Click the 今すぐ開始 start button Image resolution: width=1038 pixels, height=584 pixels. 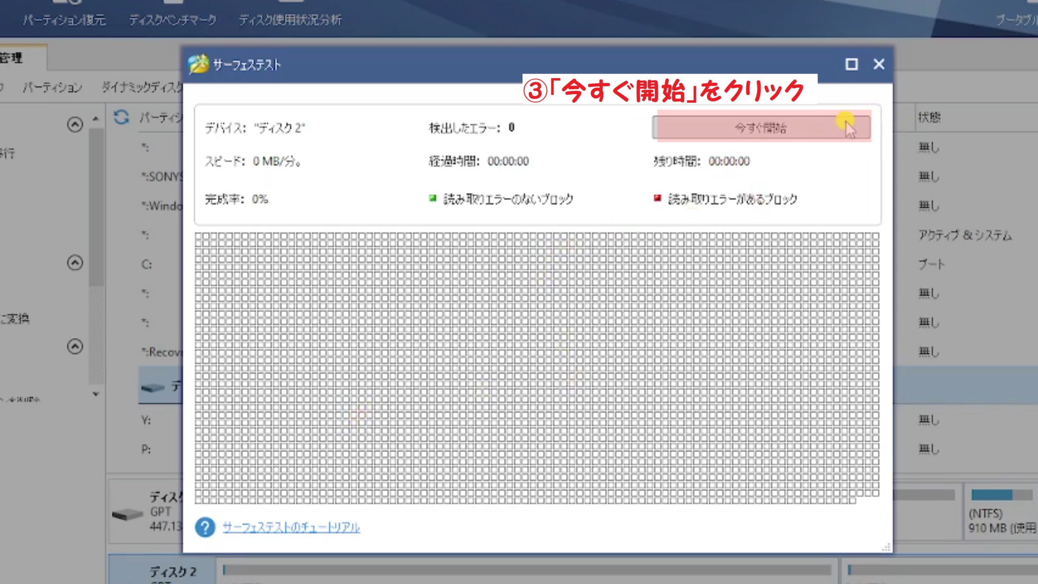click(761, 128)
